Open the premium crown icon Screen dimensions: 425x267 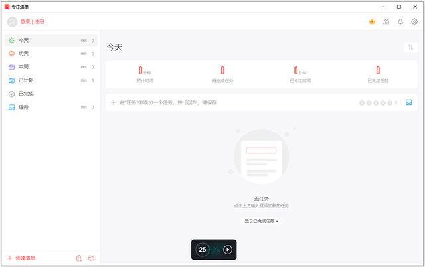(372, 21)
